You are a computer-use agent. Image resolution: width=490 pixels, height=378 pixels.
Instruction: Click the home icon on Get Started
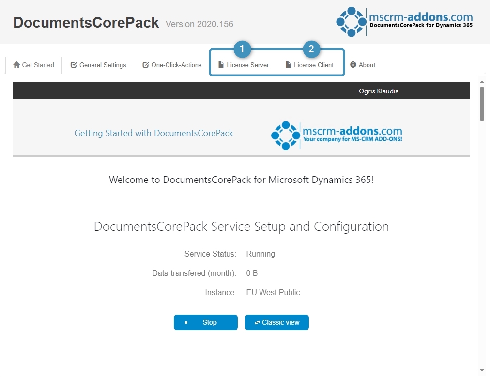click(16, 65)
